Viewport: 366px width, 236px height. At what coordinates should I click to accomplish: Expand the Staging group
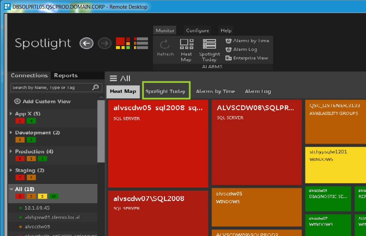click(11, 170)
